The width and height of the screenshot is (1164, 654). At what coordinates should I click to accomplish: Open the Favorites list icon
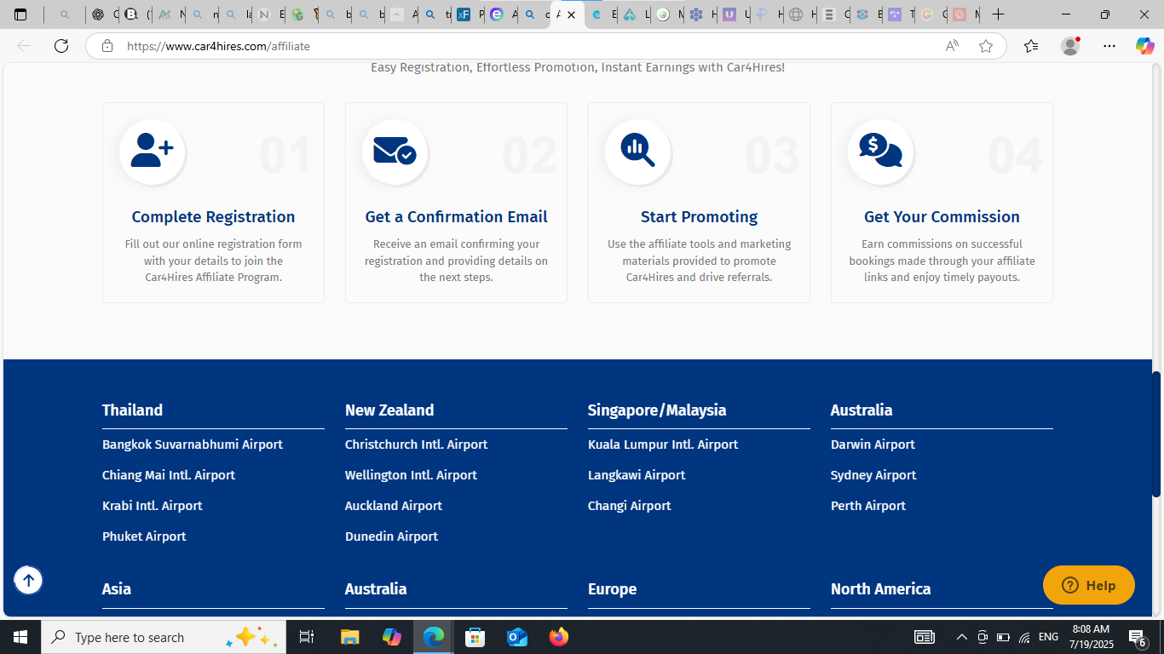tap(1031, 46)
